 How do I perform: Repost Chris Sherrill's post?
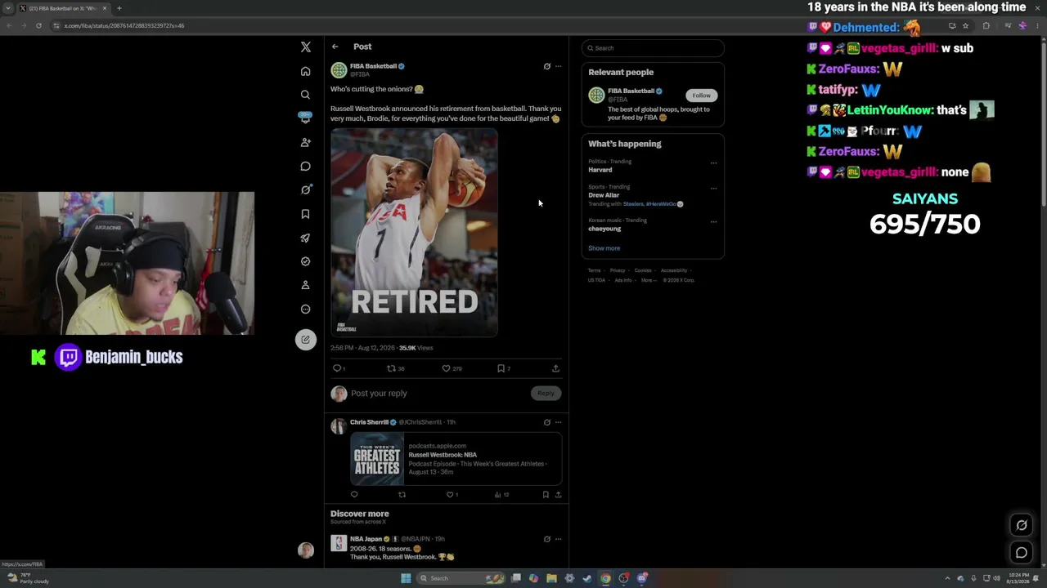pyautogui.click(x=402, y=494)
